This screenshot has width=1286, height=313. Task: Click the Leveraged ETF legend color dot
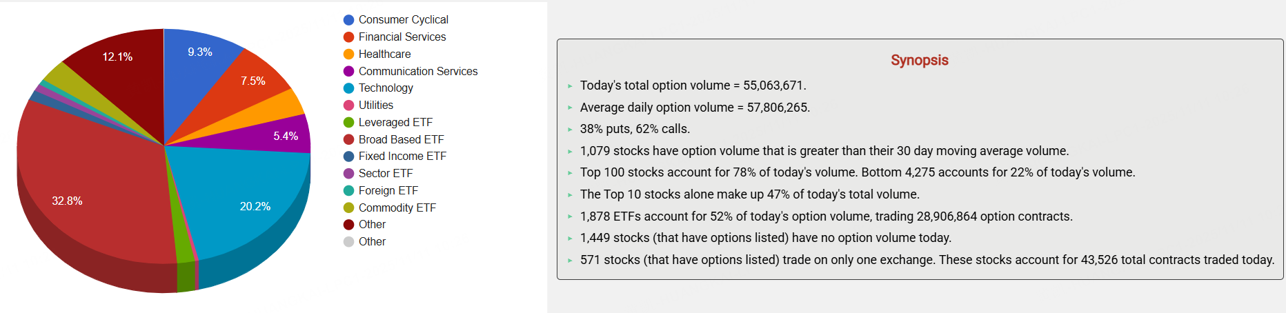coord(349,123)
